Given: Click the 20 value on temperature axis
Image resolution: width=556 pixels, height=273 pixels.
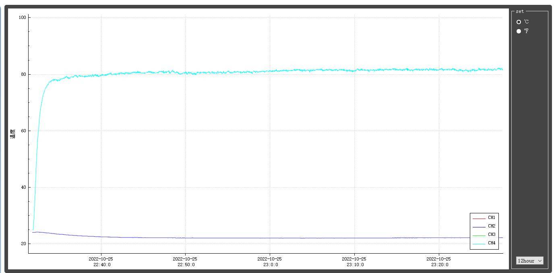Looking at the screenshot, I should (23, 244).
